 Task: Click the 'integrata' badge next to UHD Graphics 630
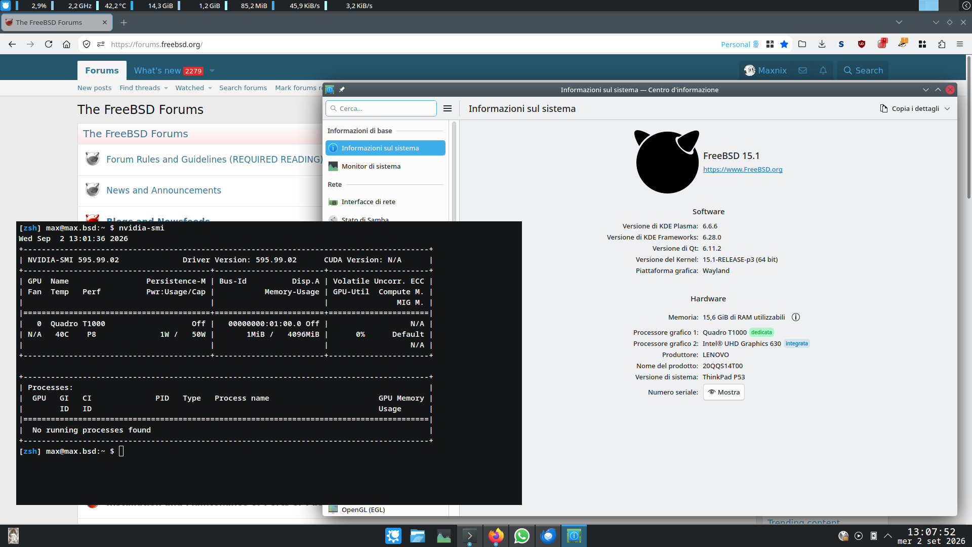(x=797, y=344)
